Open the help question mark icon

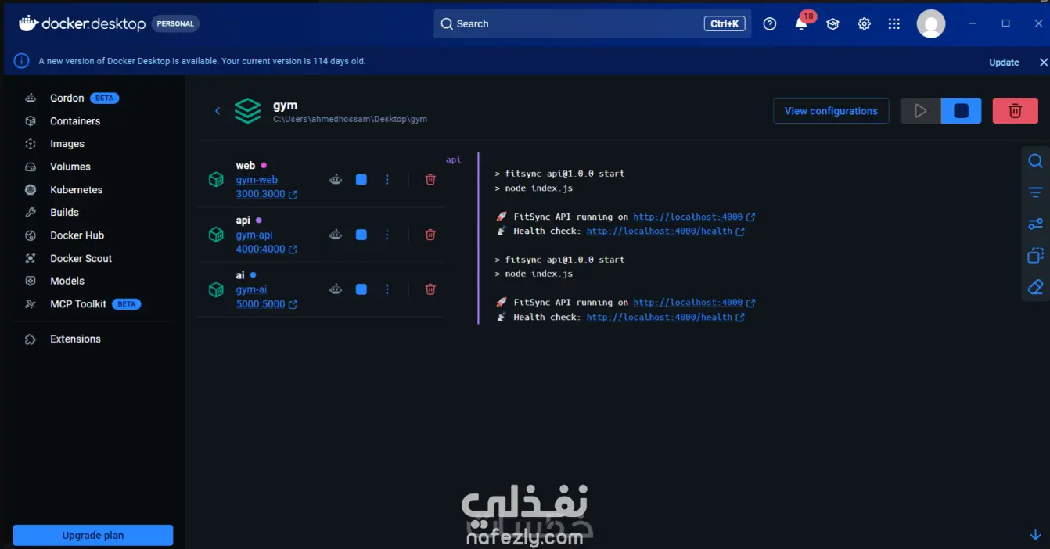[770, 24]
